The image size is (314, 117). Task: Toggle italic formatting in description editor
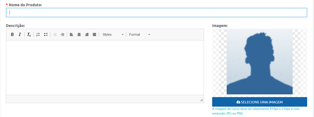point(20,35)
